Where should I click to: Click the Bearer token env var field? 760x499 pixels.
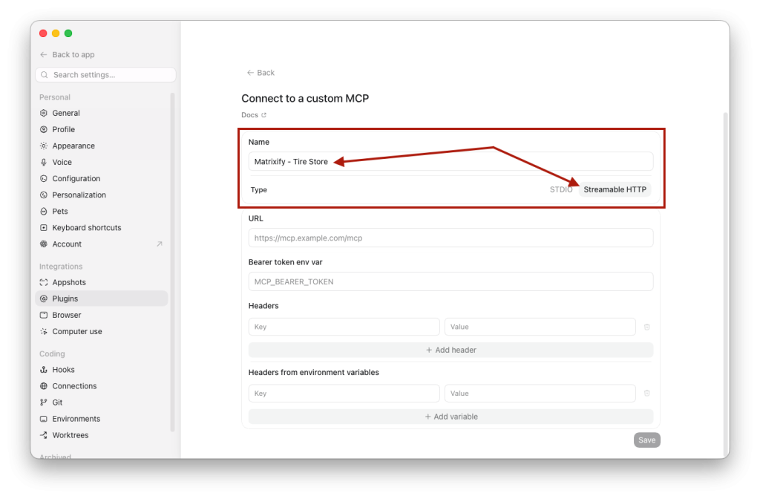click(451, 281)
